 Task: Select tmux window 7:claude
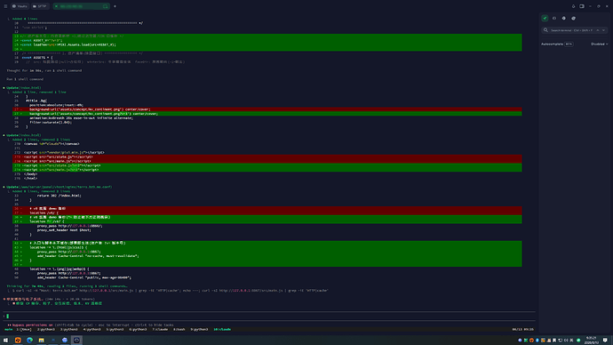pos(160,329)
